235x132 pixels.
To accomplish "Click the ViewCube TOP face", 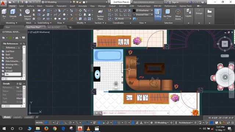I will pos(225,44).
